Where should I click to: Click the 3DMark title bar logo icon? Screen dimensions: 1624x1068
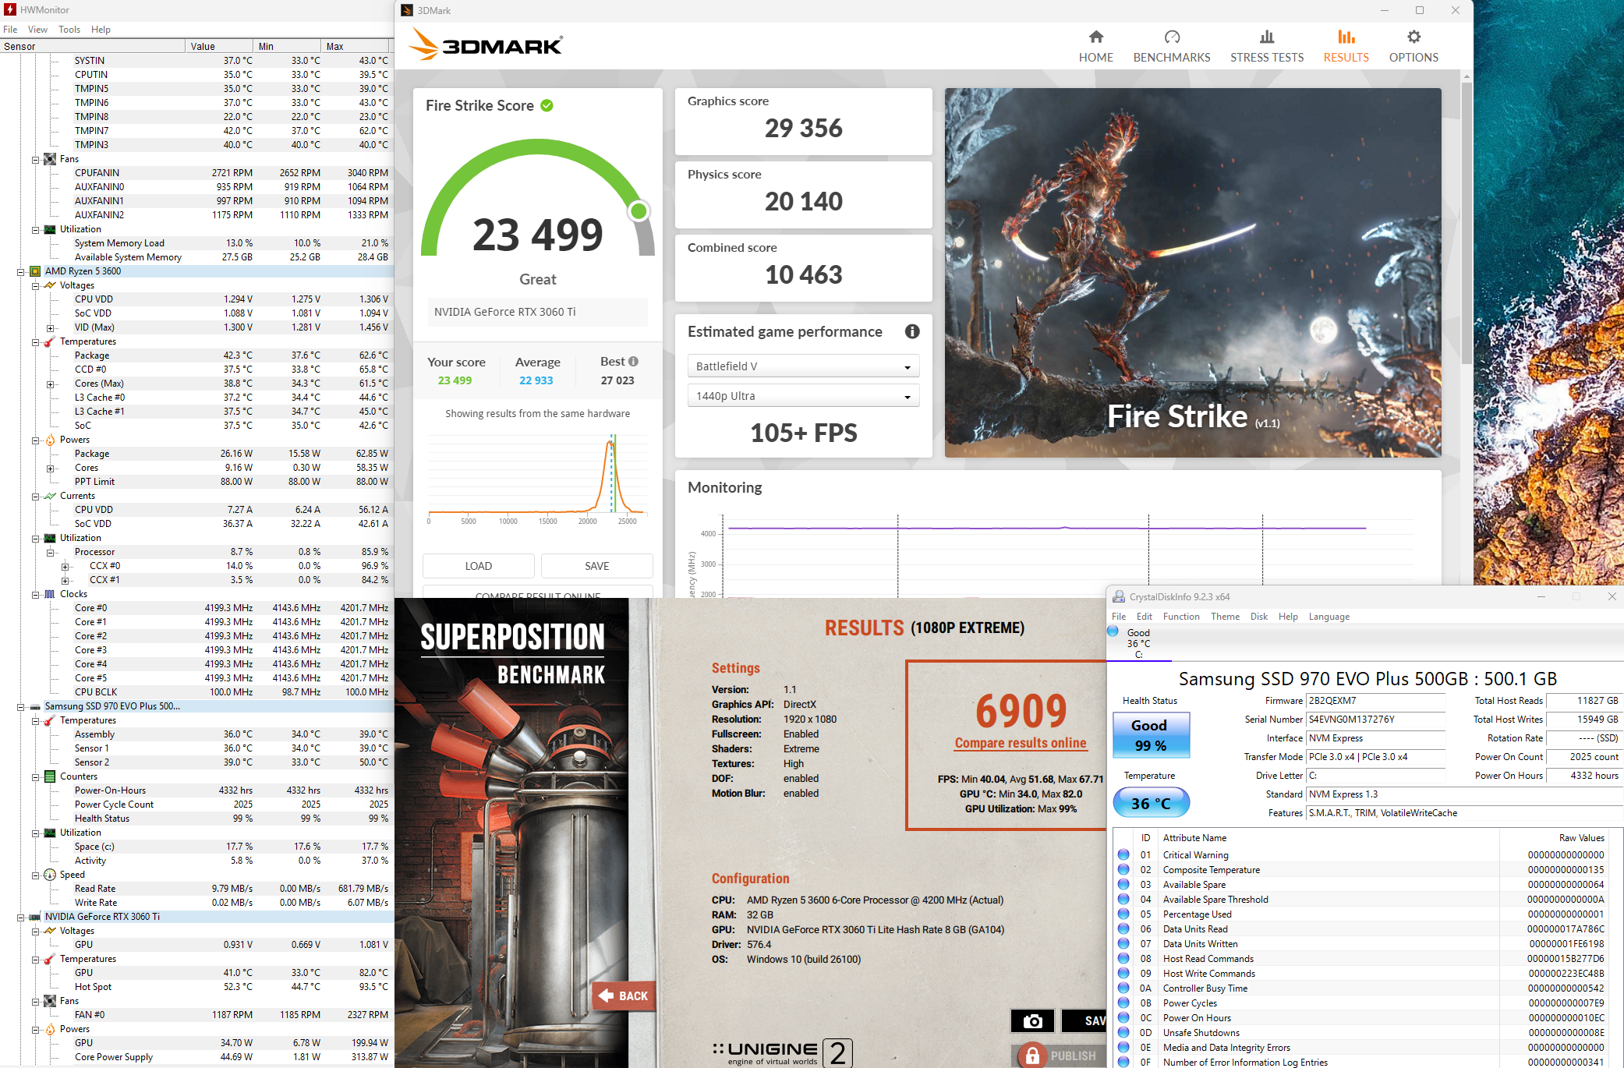point(407,10)
